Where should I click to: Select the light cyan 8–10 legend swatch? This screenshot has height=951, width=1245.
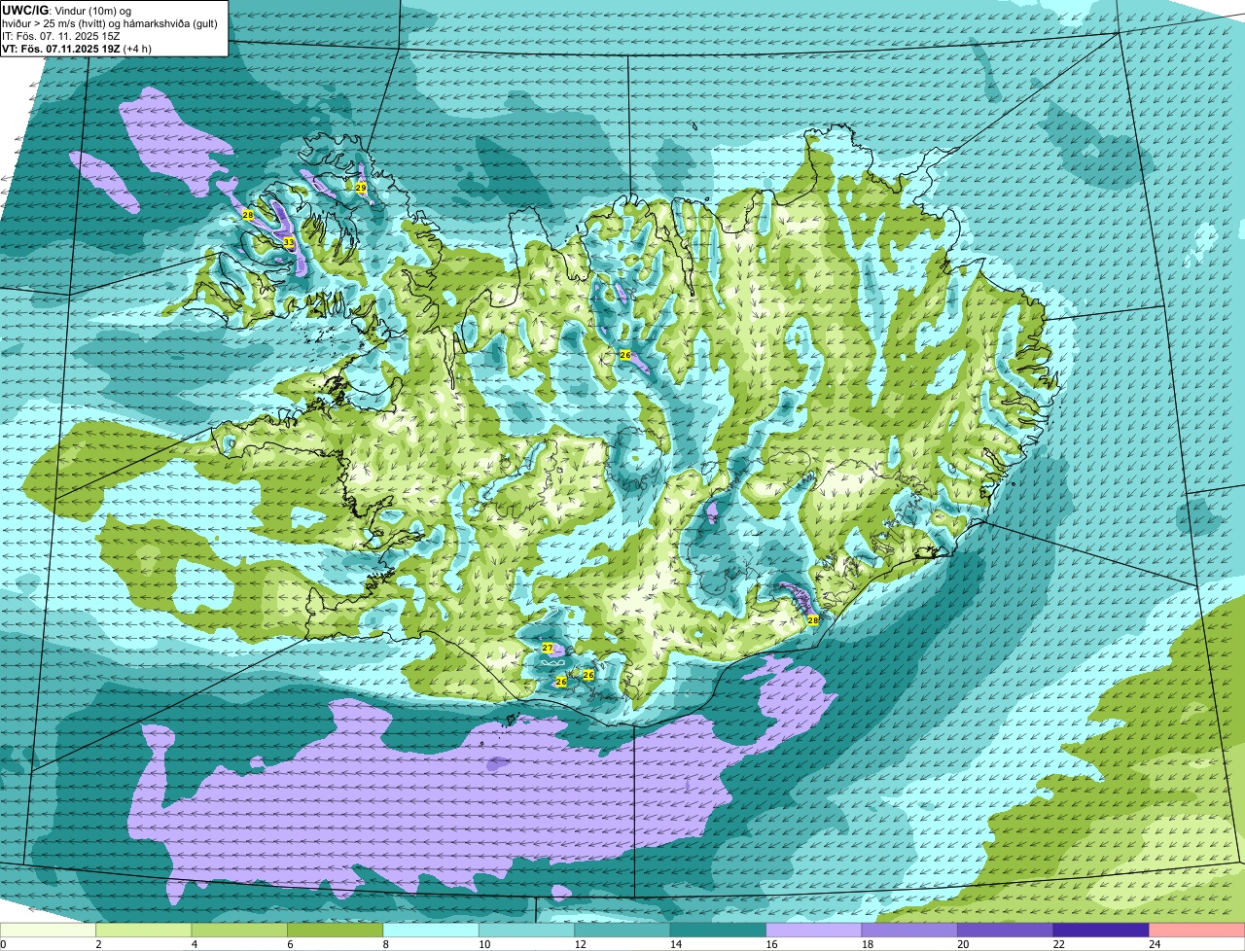point(431,931)
